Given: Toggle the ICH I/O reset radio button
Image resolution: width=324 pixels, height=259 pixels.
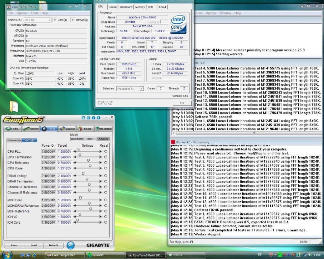Looking at the screenshot, I should 106,217.
